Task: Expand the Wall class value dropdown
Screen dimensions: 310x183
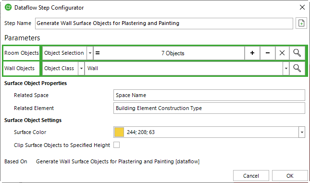Action: [286, 68]
